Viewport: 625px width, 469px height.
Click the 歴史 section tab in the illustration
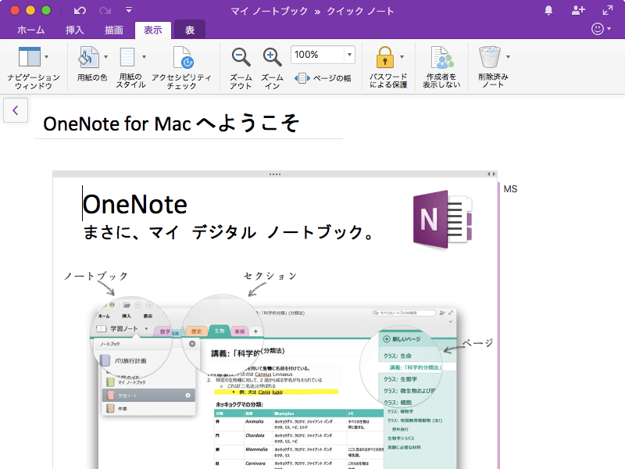197,331
